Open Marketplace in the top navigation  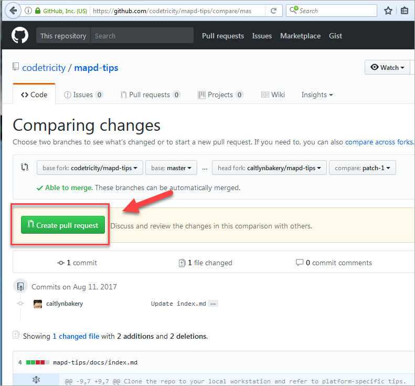[301, 36]
